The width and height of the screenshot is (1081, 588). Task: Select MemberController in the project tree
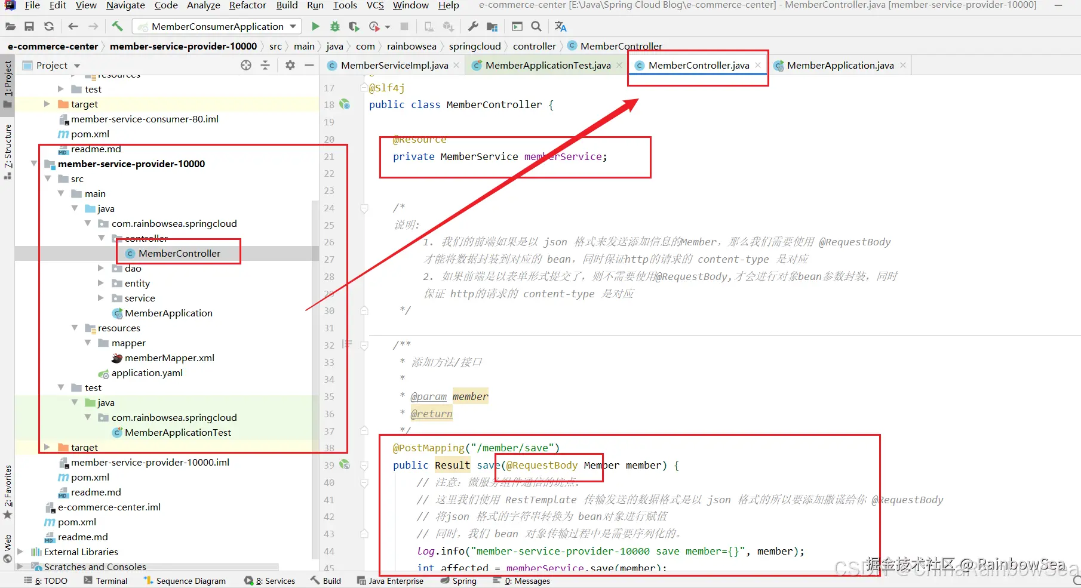179,253
